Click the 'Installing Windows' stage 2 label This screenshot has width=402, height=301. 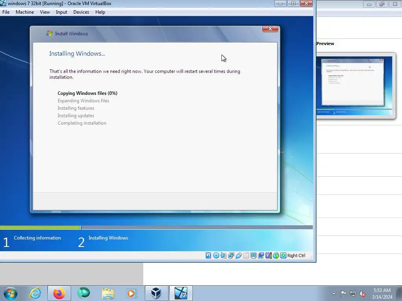(108, 238)
